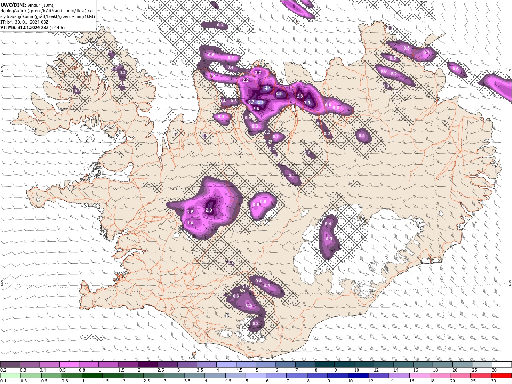Pick the bright pink snow swatch 0.5 to 0.8
Image resolution: width=512 pixels, height=384 pixels.
click(69, 364)
